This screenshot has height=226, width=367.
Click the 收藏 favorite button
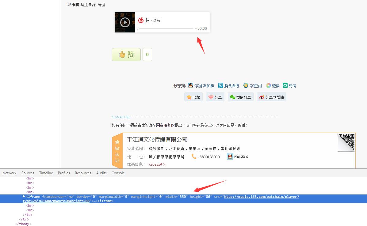[193, 97]
